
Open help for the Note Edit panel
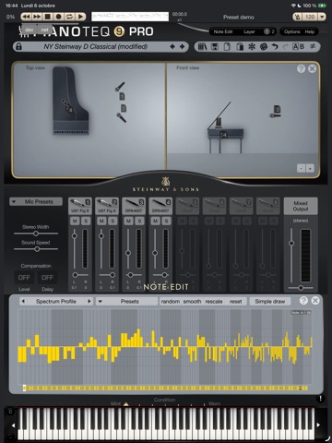303,301
